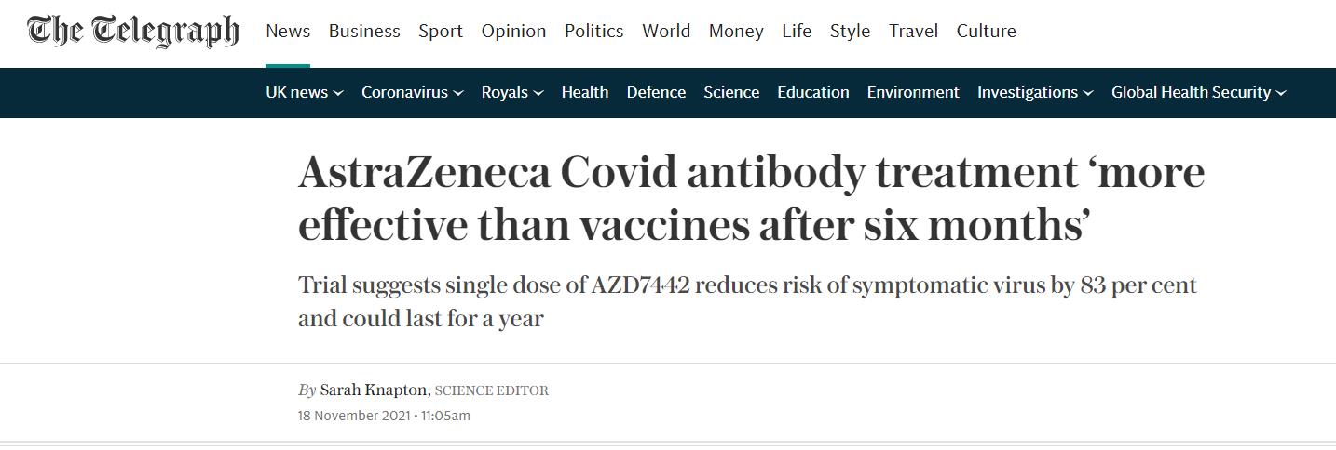Open author Sarah Knapton's profile link
The image size is (1336, 450).
(374, 390)
